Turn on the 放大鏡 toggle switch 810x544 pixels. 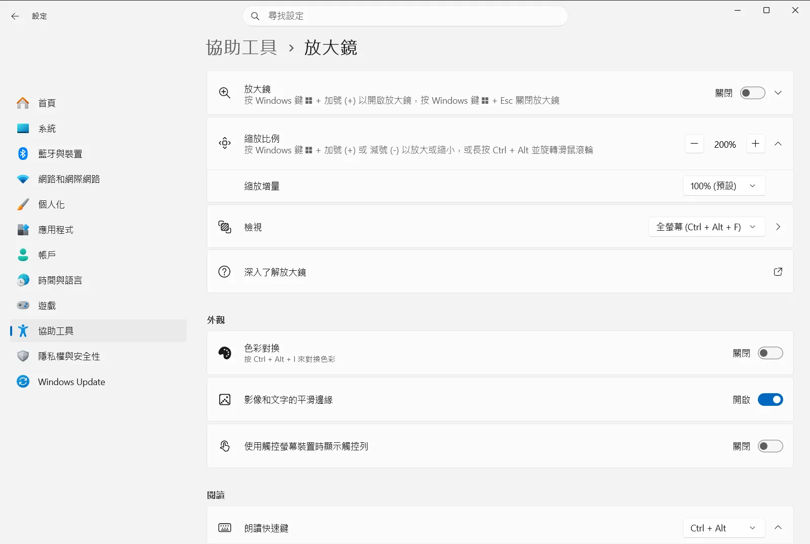click(753, 93)
